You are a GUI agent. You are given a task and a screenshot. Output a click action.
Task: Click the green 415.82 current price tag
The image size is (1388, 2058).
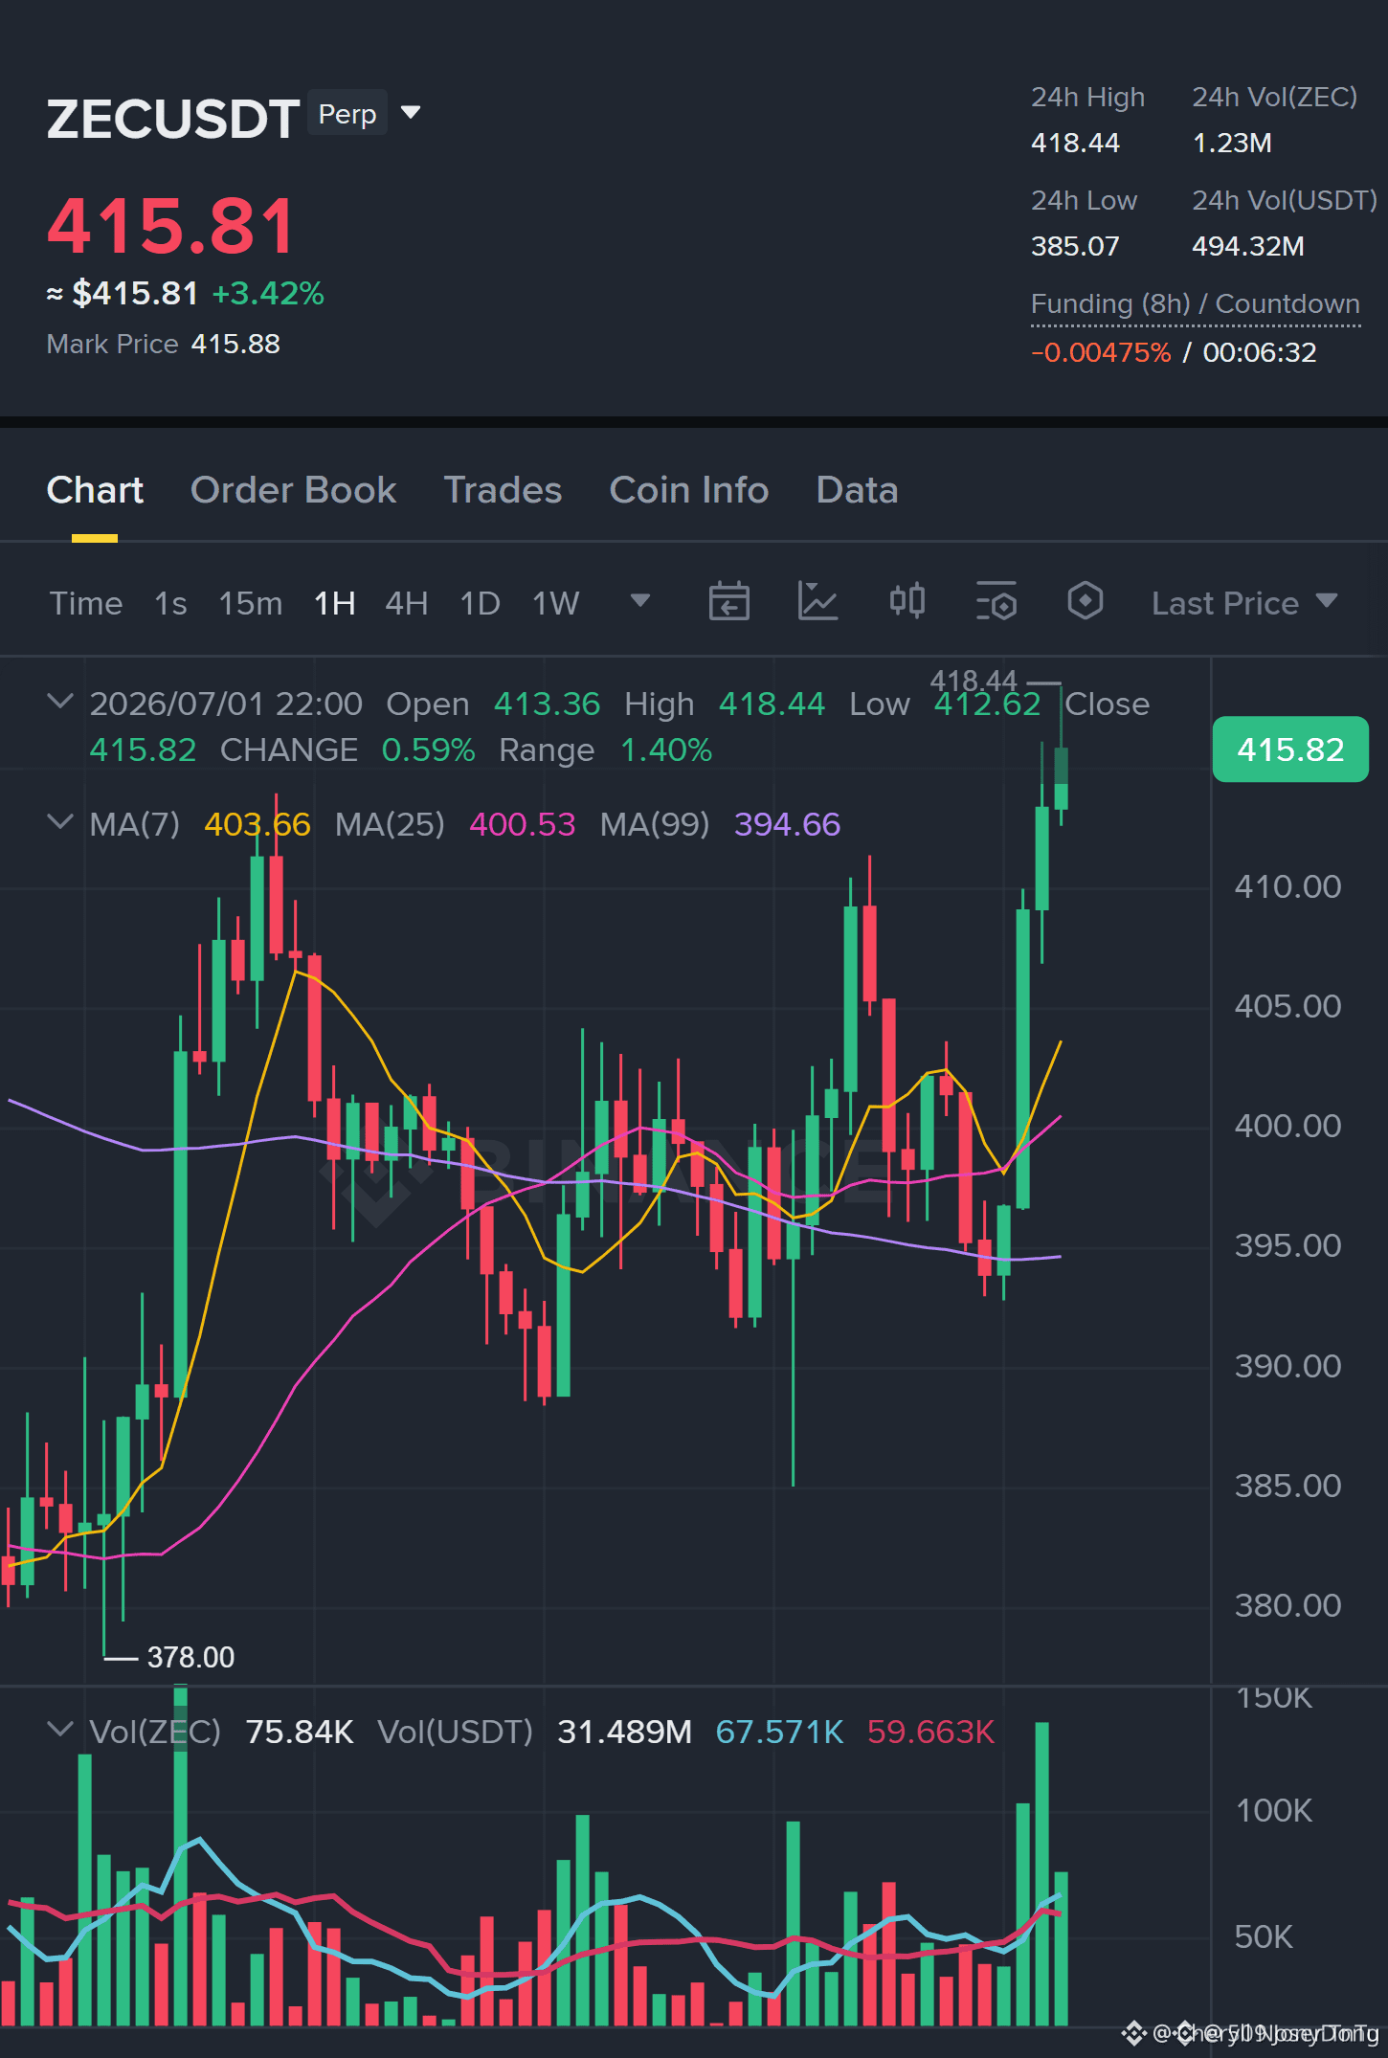(1290, 749)
